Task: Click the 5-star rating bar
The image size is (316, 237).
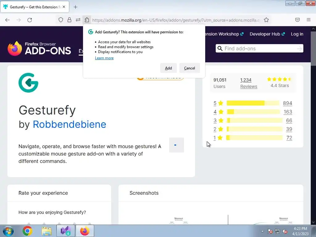Action: 253,103
